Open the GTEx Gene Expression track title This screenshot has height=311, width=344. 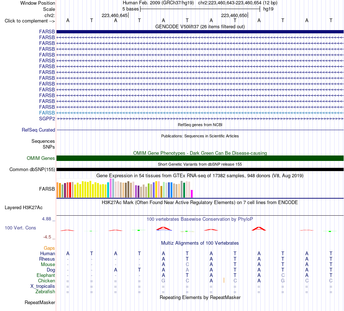[200, 176]
